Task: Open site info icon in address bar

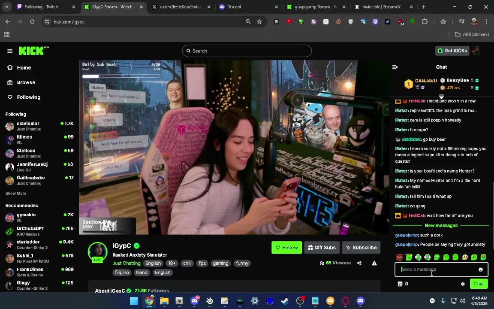Action: (x=47, y=21)
